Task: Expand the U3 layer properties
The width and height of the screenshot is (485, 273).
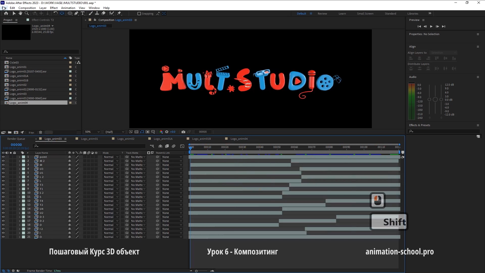Action: 19,169
